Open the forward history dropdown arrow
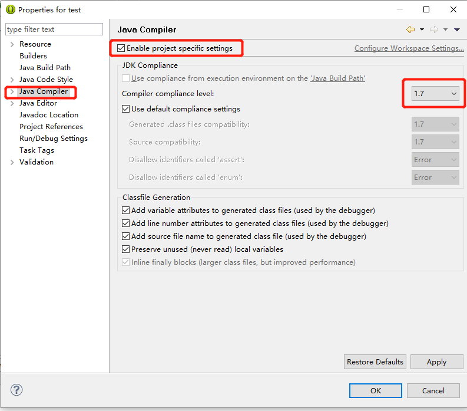 coord(445,29)
